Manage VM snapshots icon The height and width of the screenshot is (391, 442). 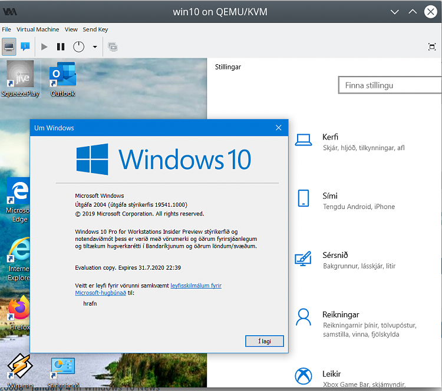[x=113, y=47]
